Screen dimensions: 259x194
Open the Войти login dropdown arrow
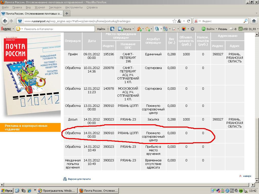(x=216, y=29)
